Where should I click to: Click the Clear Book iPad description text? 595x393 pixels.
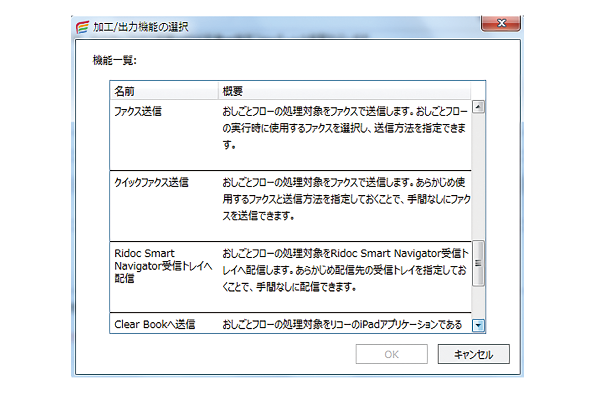[342, 325]
